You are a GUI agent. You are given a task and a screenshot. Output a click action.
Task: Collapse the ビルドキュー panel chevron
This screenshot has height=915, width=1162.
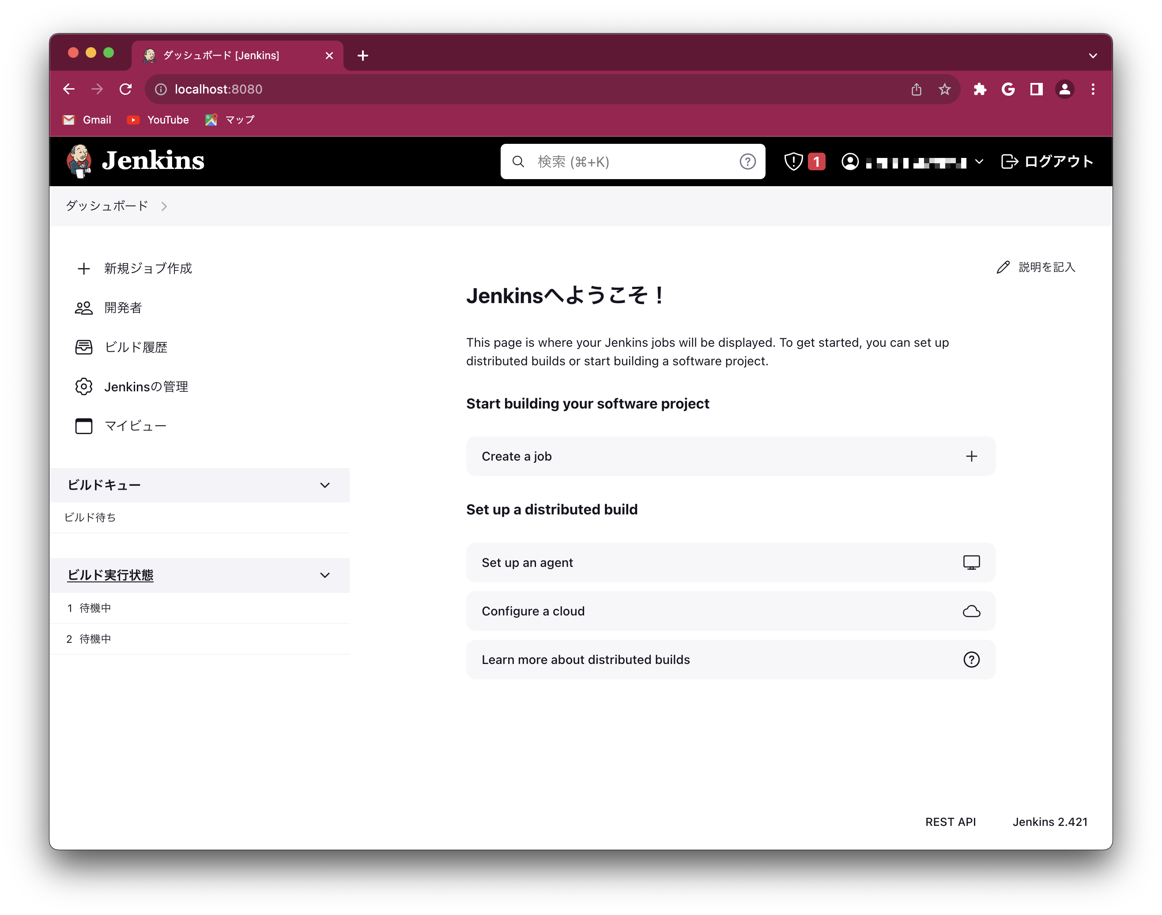pyautogui.click(x=325, y=485)
